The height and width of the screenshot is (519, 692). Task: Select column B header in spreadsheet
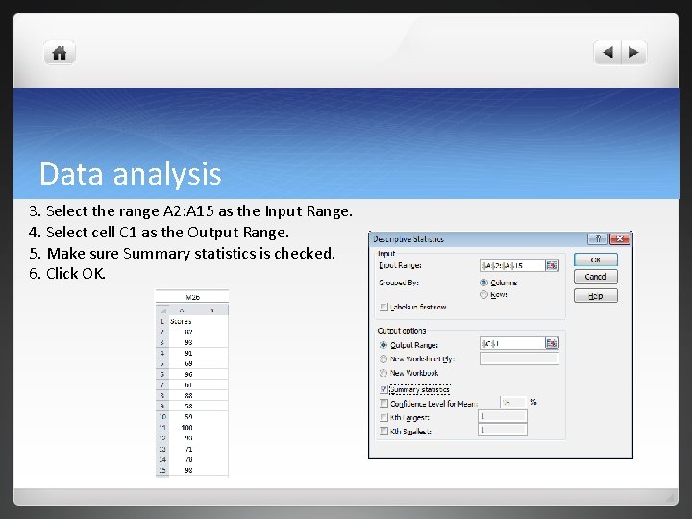[211, 310]
